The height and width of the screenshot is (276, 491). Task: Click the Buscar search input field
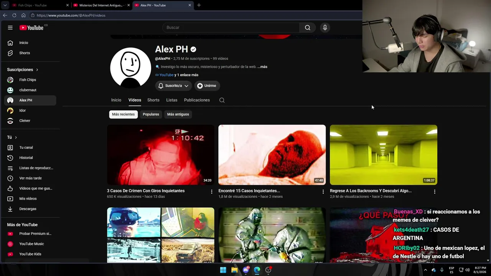point(231,28)
